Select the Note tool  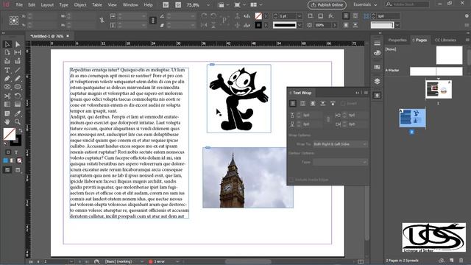point(7,113)
